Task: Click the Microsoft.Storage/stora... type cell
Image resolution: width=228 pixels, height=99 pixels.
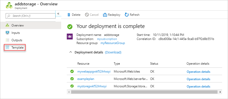Action: pos(130,86)
